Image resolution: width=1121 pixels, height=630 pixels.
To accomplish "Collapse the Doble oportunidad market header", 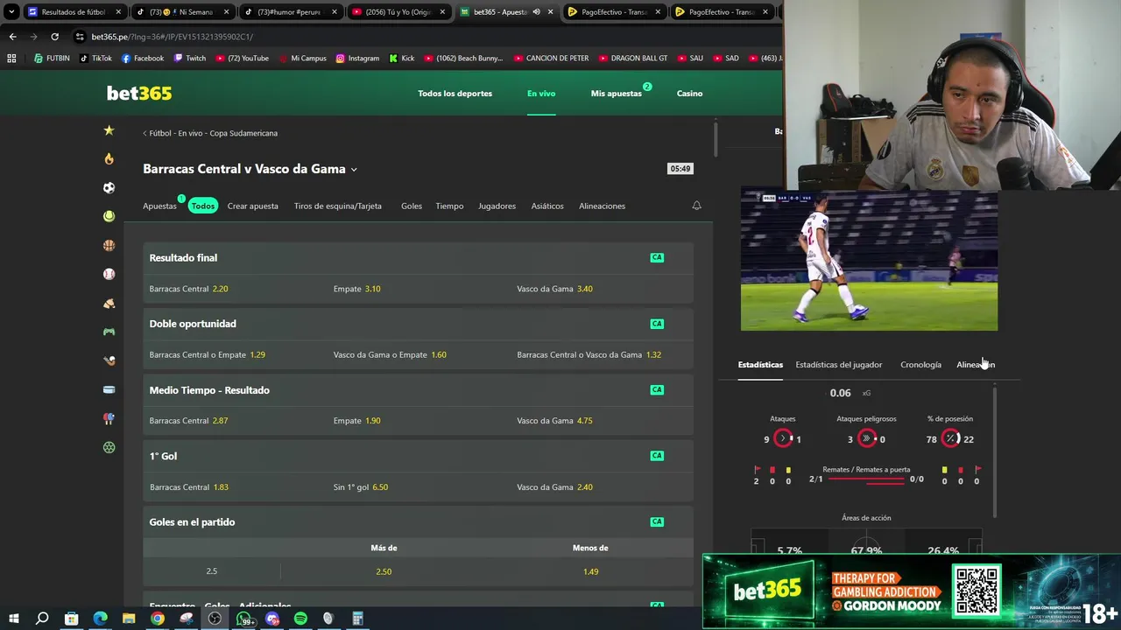I will (418, 324).
